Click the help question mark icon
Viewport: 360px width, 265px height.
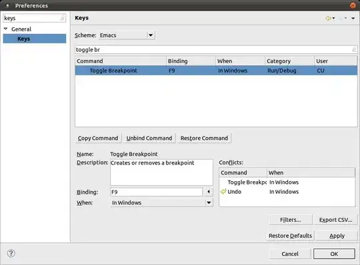pyautogui.click(x=11, y=254)
